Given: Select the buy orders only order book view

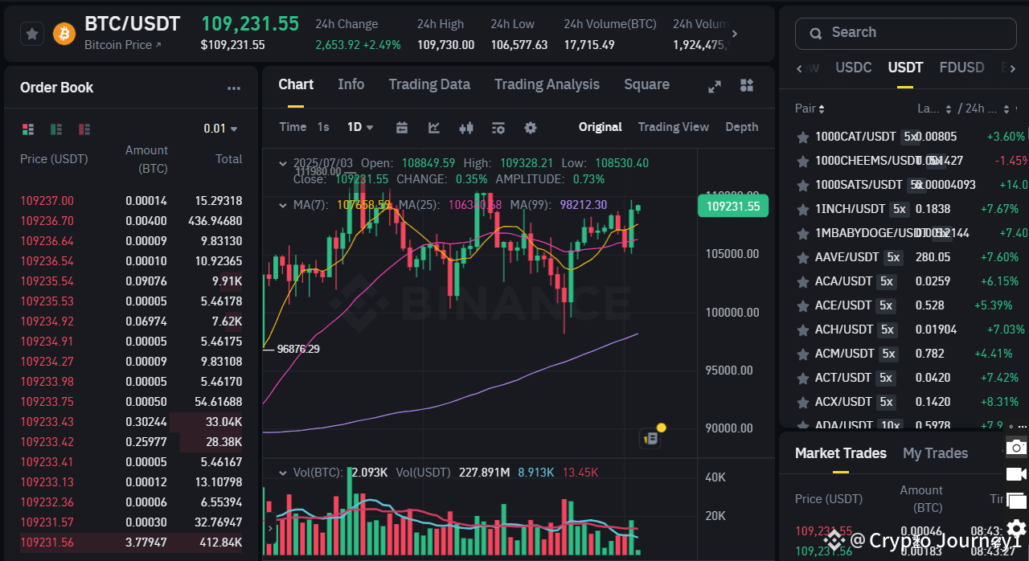Looking at the screenshot, I should point(55,129).
